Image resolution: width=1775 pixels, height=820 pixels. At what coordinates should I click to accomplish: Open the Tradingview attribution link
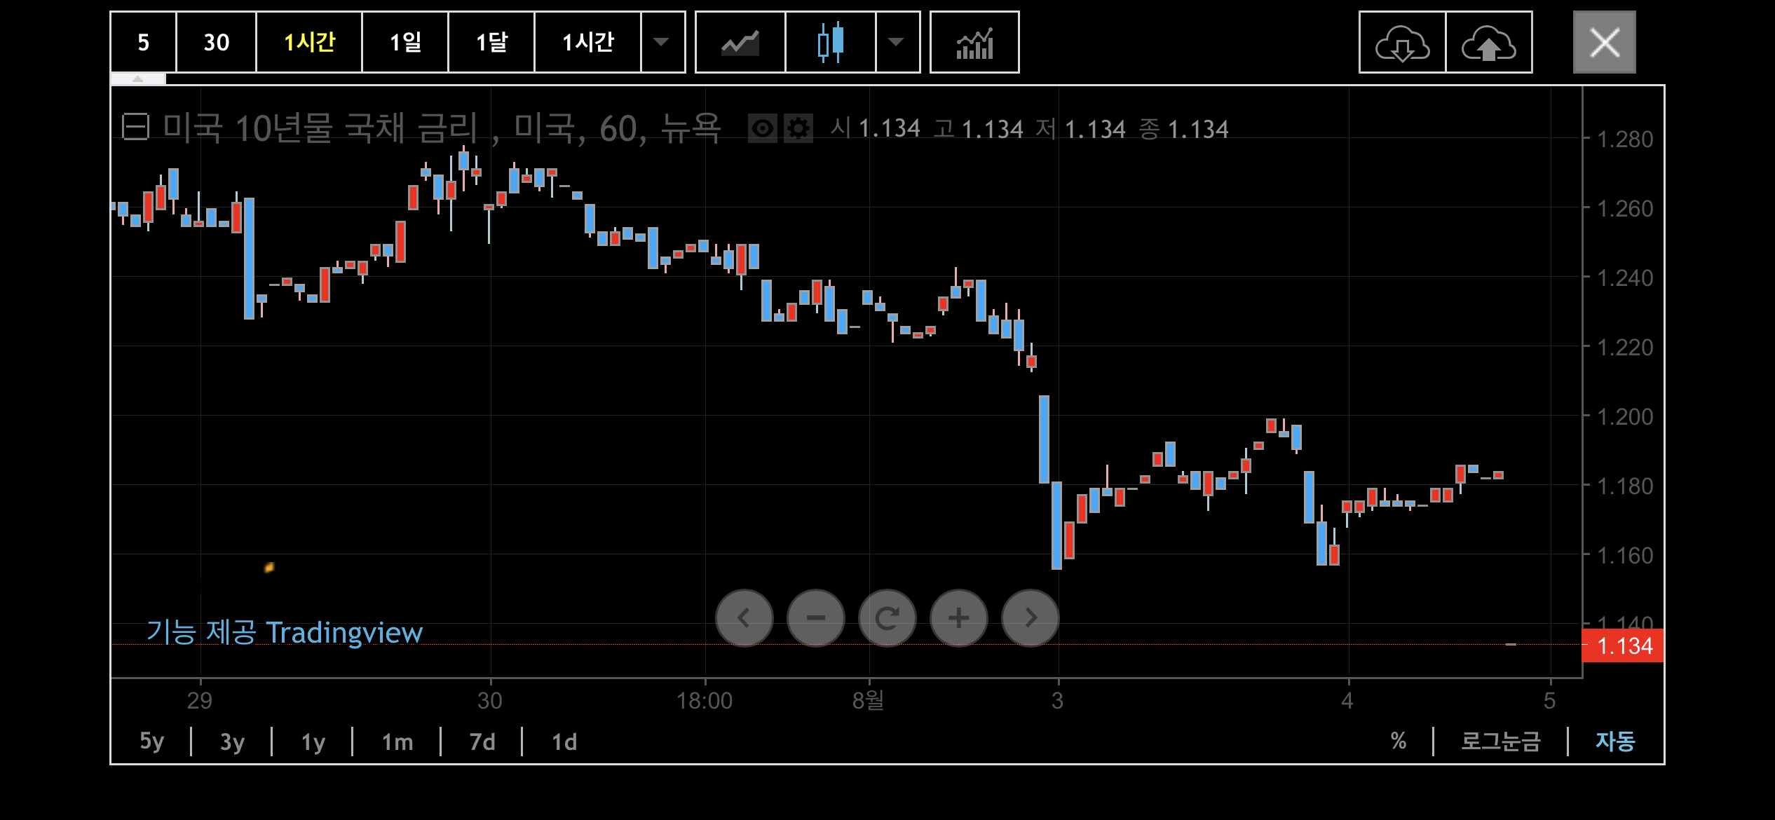(284, 632)
